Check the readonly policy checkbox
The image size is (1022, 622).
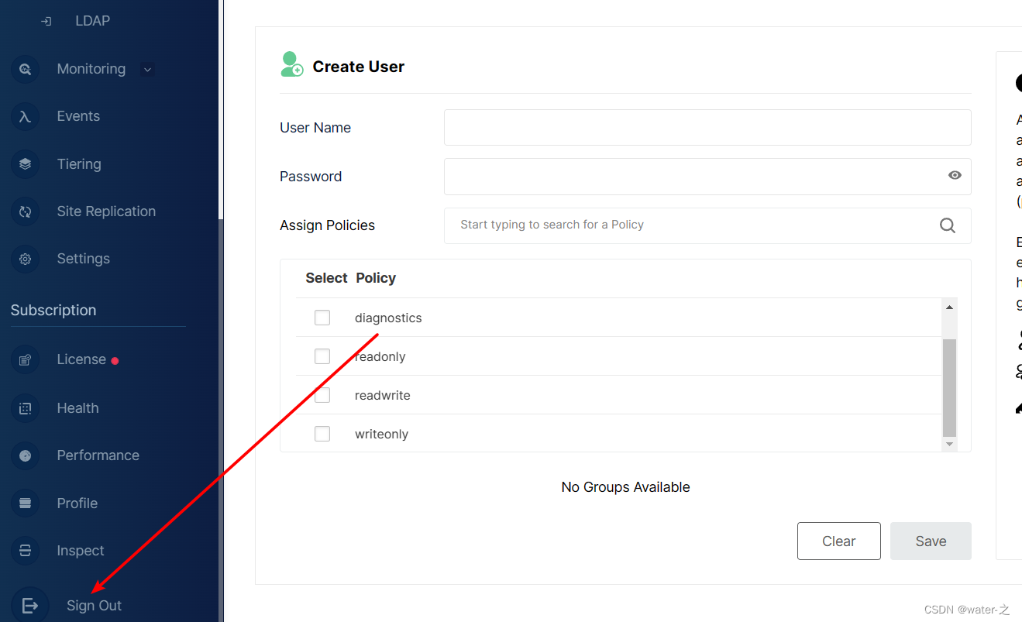click(x=322, y=356)
